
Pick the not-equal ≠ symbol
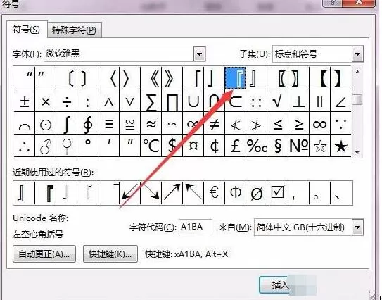[x=215, y=123]
